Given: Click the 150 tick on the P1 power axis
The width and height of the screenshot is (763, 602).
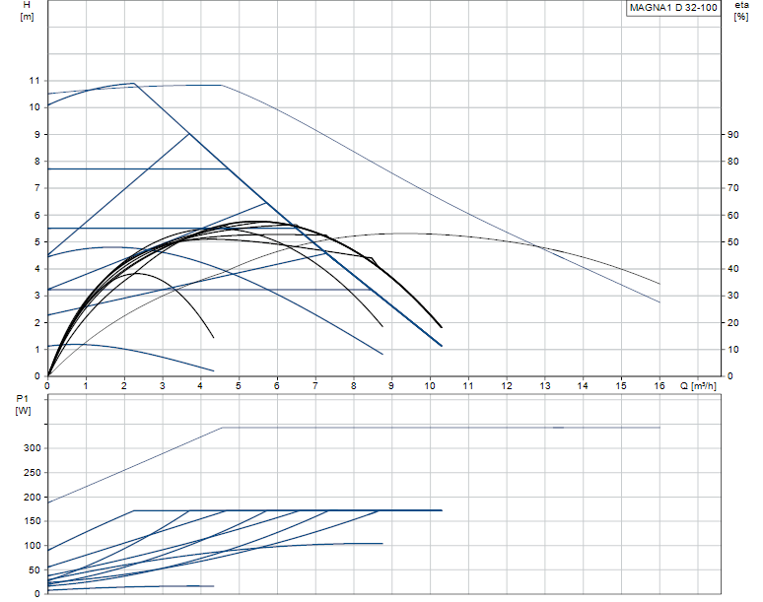Looking at the screenshot, I should click(x=33, y=521).
